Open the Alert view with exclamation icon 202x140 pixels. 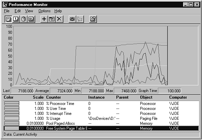[x=16, y=19]
